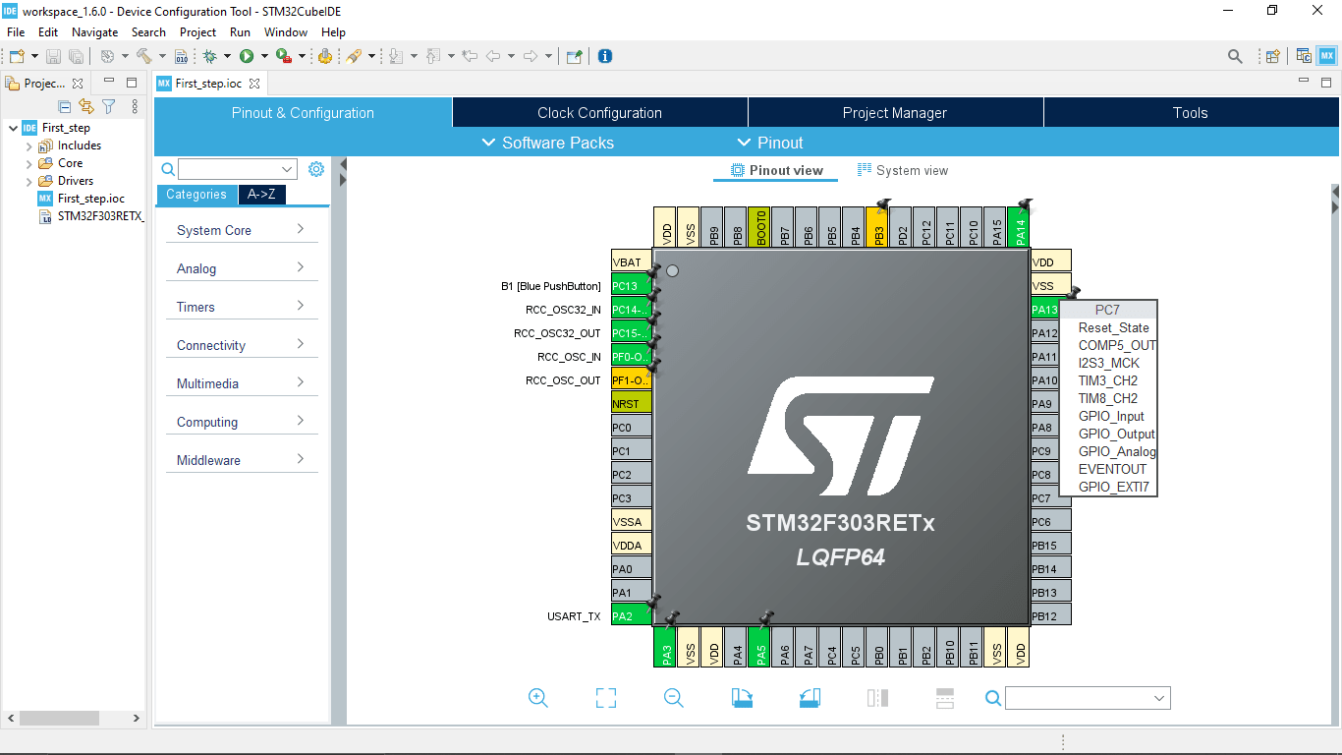Expand the Middleware category
1342x755 pixels.
click(242, 460)
